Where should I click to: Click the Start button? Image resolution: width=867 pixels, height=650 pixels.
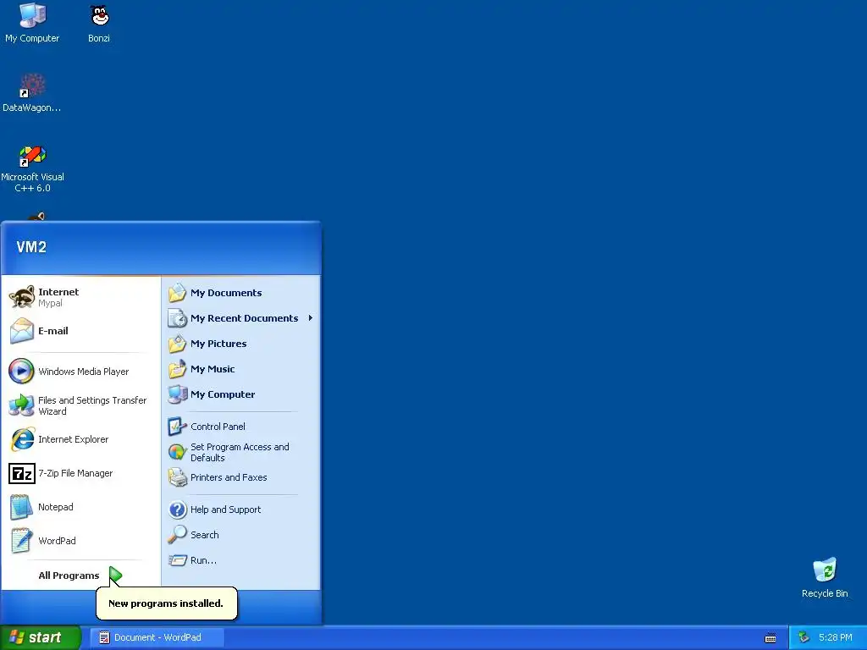41,638
